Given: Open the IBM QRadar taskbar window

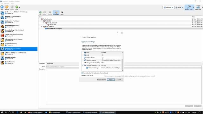Looking at the screenshot, I should [x=36, y=112].
